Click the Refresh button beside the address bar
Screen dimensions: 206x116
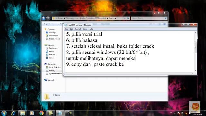click(128, 18)
